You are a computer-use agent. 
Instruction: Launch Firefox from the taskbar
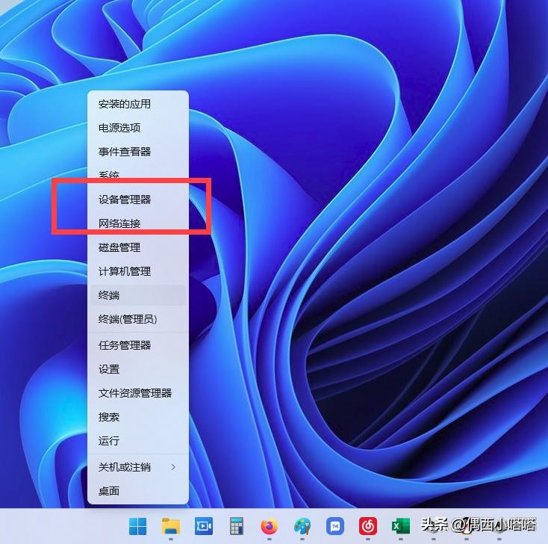[x=270, y=526]
